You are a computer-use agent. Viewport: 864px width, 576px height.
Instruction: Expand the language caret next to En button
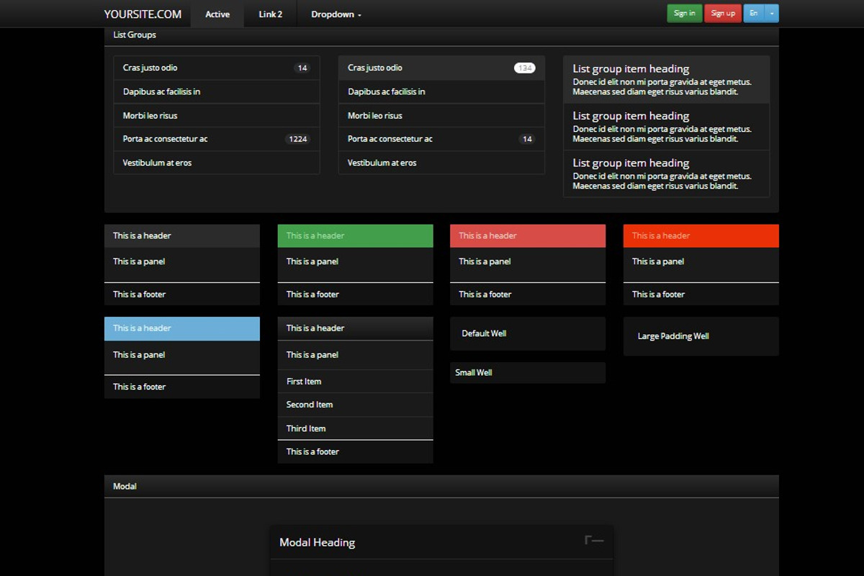click(x=772, y=13)
